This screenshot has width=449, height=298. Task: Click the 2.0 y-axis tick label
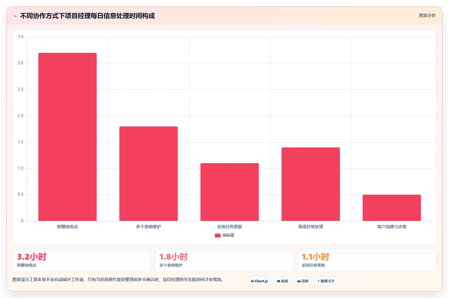21,116
